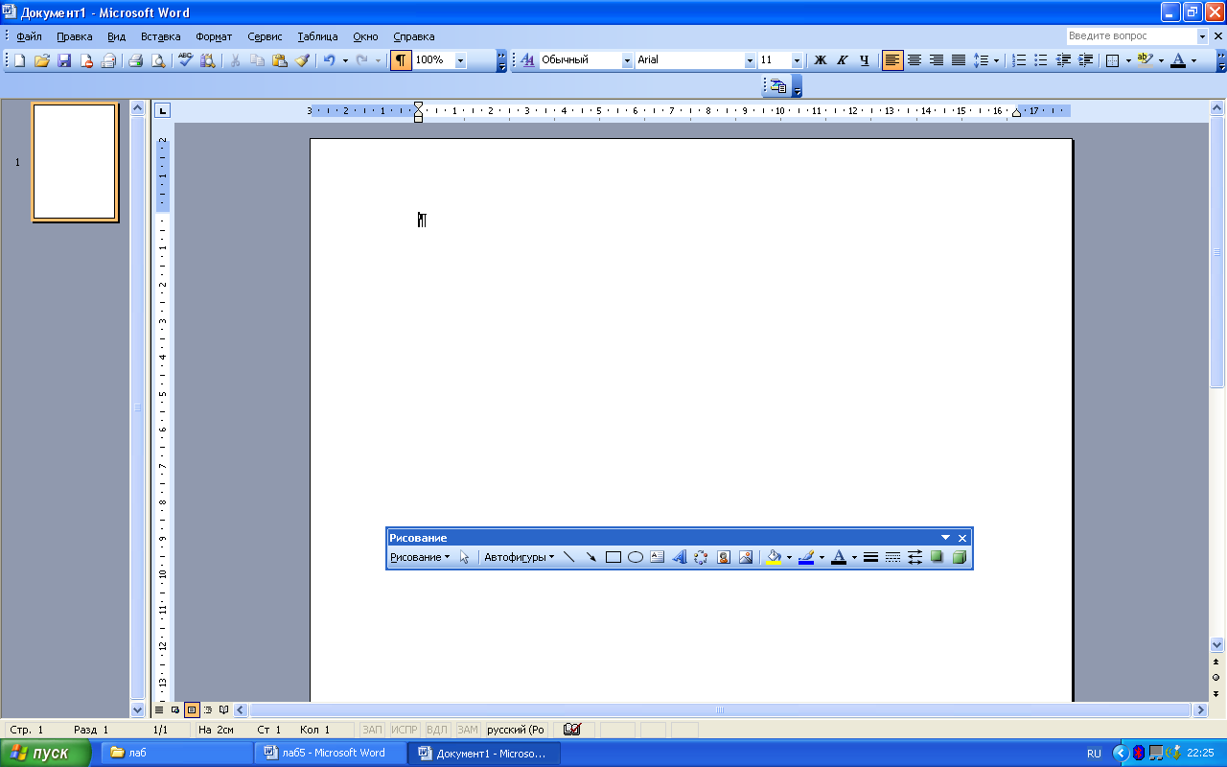The image size is (1227, 767).
Task: Click the line color brush in Drawing toolbar
Action: 806,557
